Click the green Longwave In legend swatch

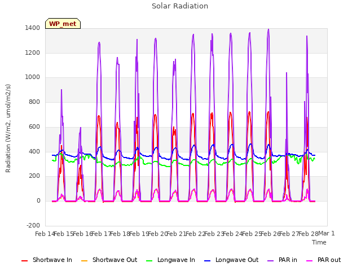(x=149, y=261)
